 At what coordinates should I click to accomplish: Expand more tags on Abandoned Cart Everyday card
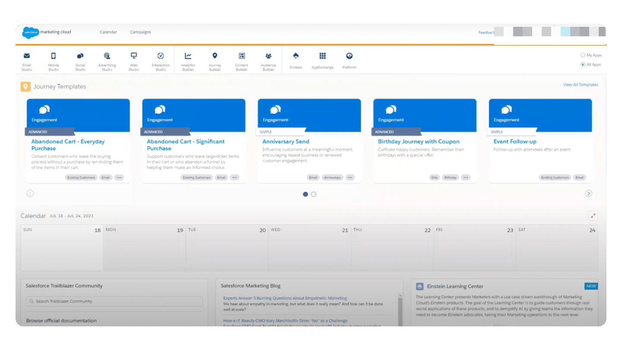tap(119, 178)
